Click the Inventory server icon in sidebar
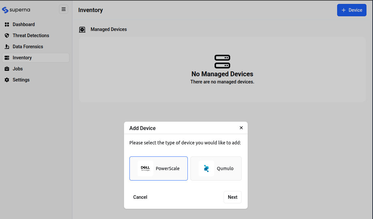373x219 pixels. pyautogui.click(x=7, y=58)
